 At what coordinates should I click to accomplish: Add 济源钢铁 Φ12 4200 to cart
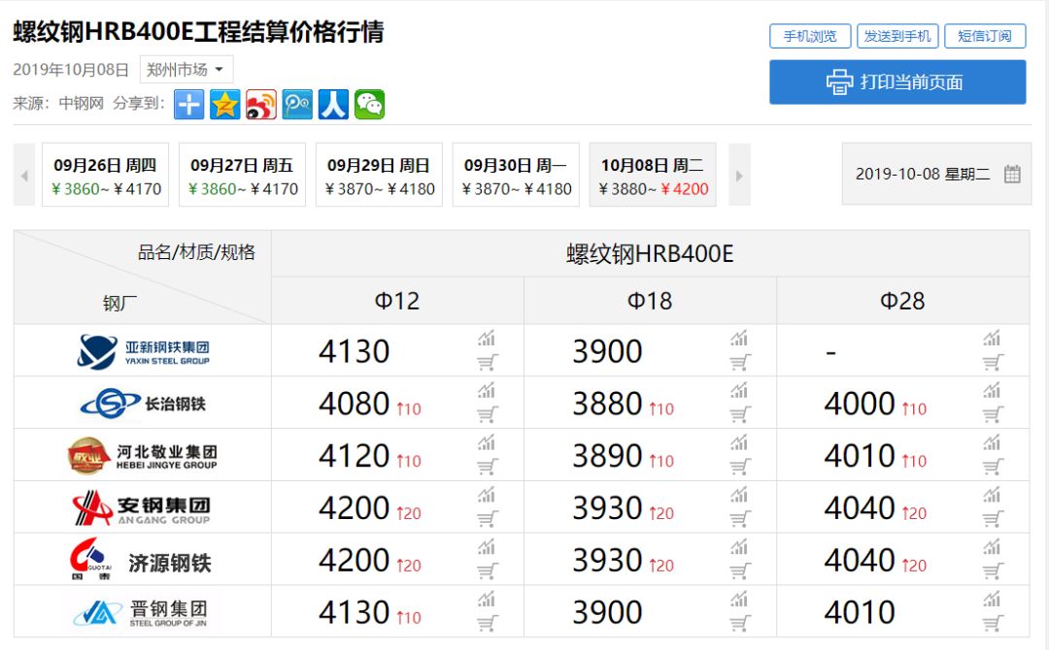click(487, 571)
